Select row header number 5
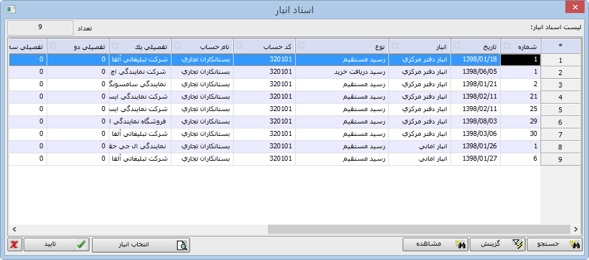 (561, 110)
